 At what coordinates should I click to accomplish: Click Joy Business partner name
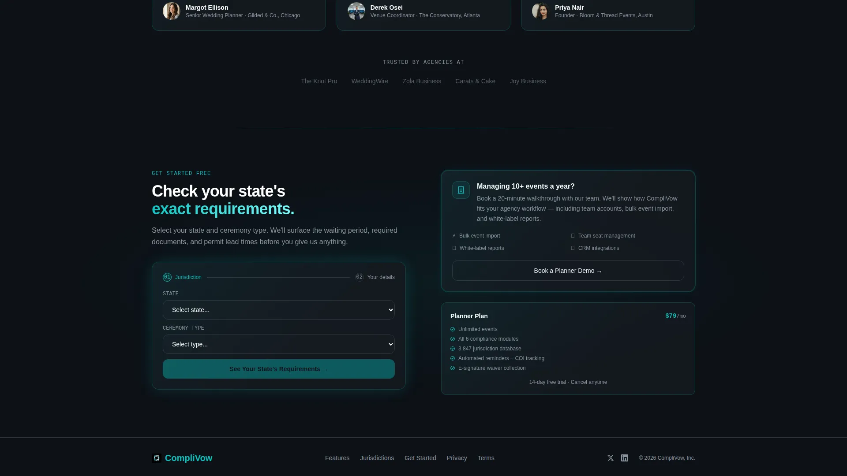click(528, 81)
